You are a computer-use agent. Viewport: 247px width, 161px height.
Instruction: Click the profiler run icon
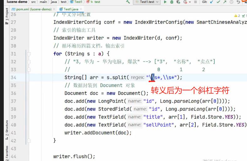pyautogui.click(x=185, y=2)
